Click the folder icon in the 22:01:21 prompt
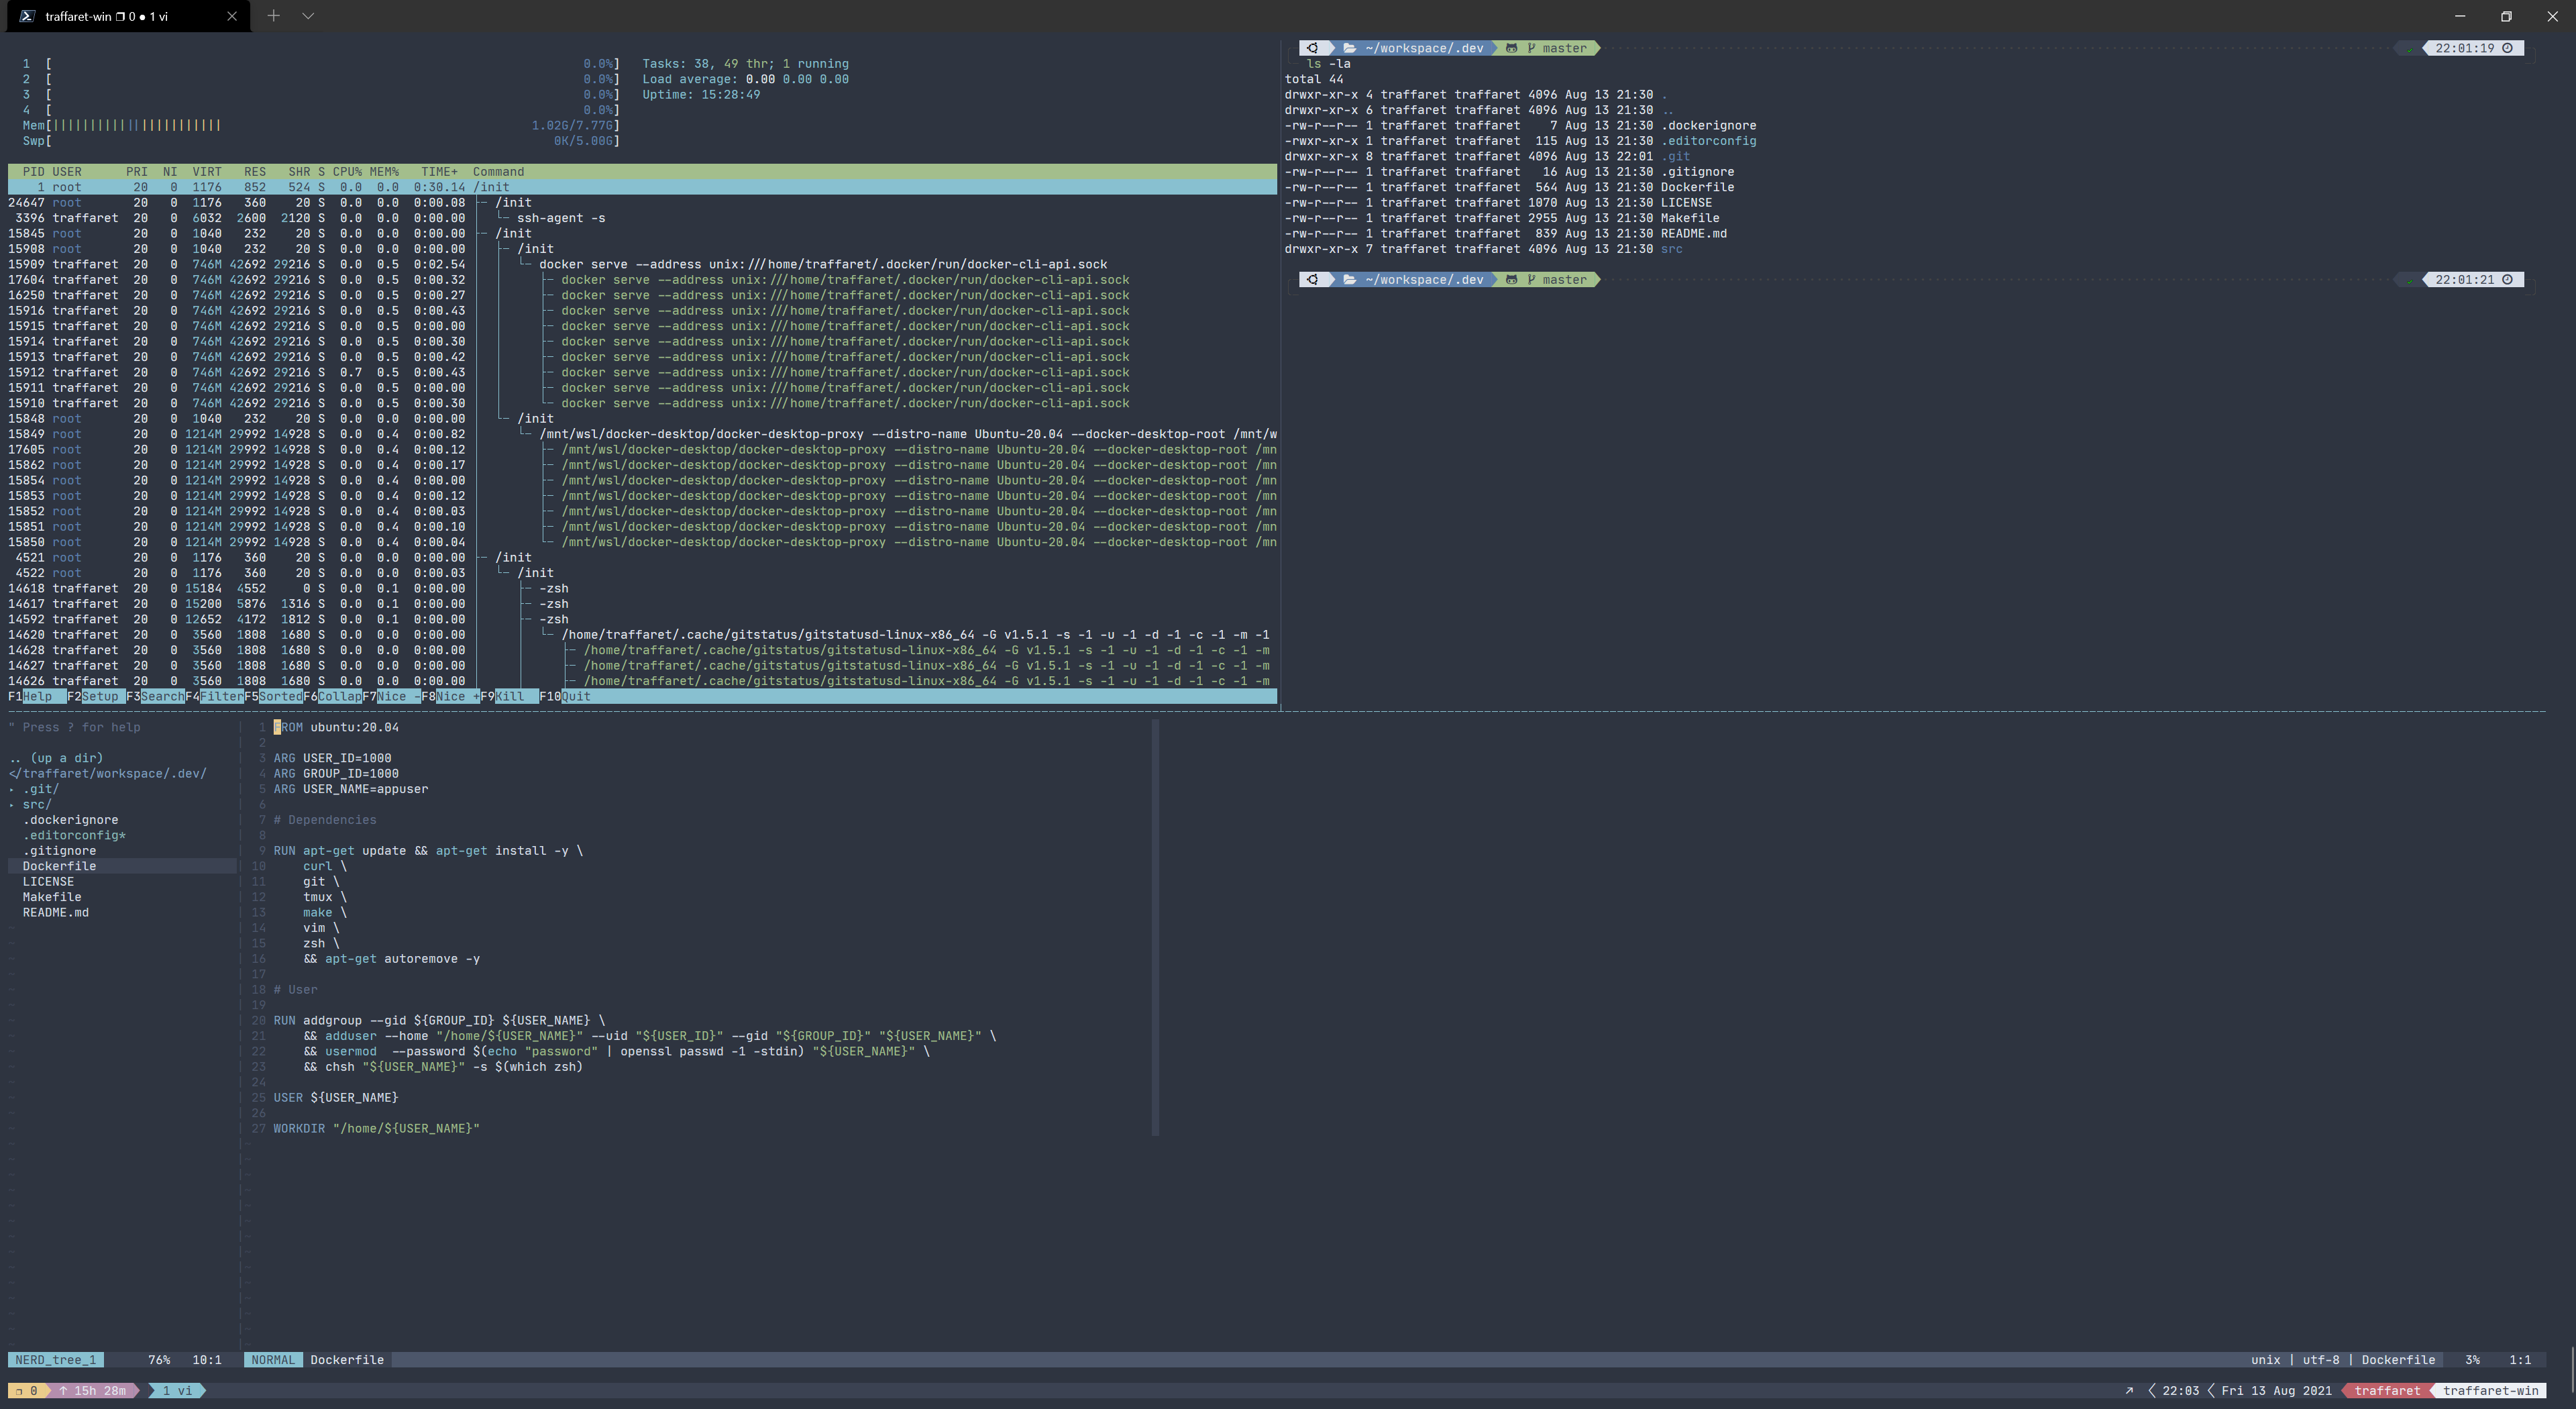Viewport: 2576px width, 1409px height. [1349, 280]
